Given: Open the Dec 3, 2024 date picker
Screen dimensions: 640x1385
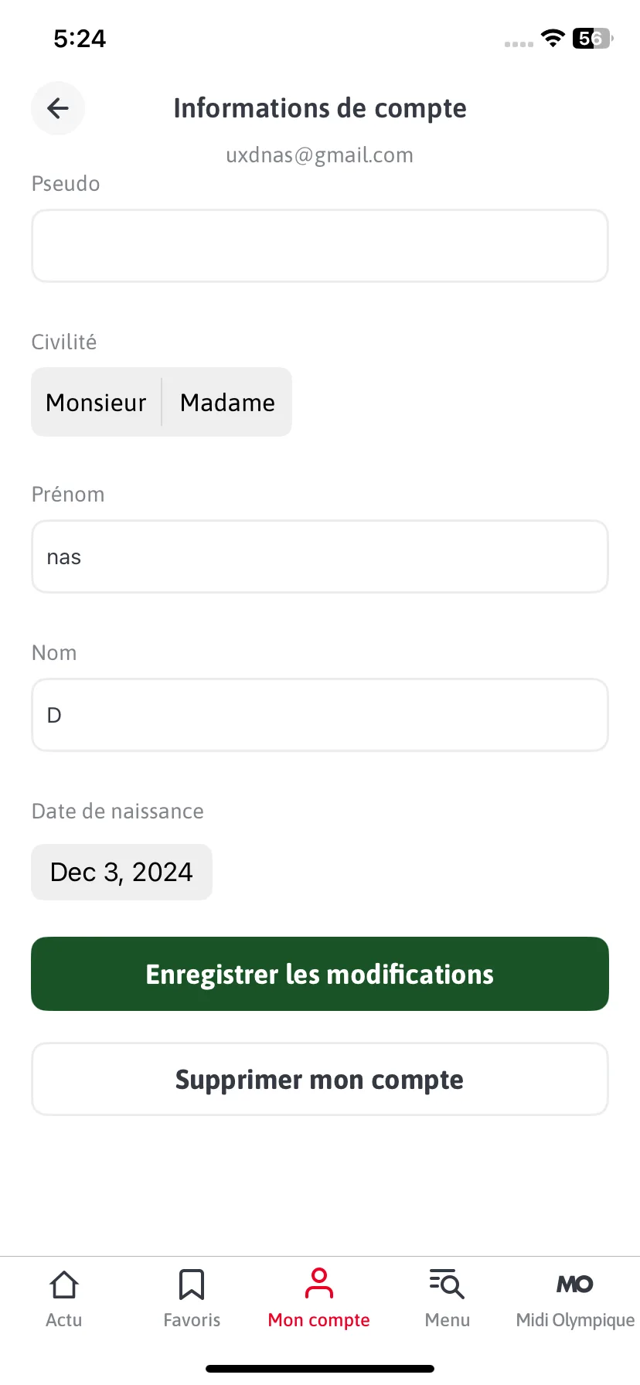Looking at the screenshot, I should tap(121, 872).
